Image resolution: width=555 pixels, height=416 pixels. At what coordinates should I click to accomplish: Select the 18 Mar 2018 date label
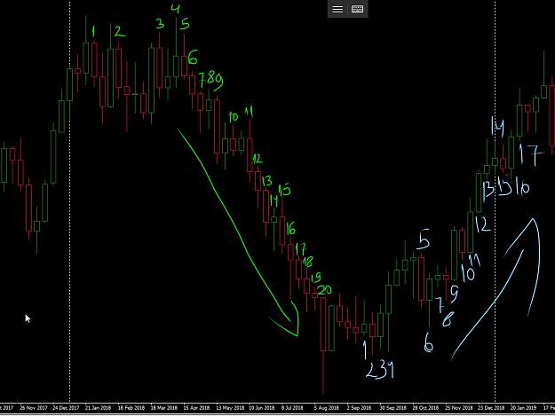164,408
